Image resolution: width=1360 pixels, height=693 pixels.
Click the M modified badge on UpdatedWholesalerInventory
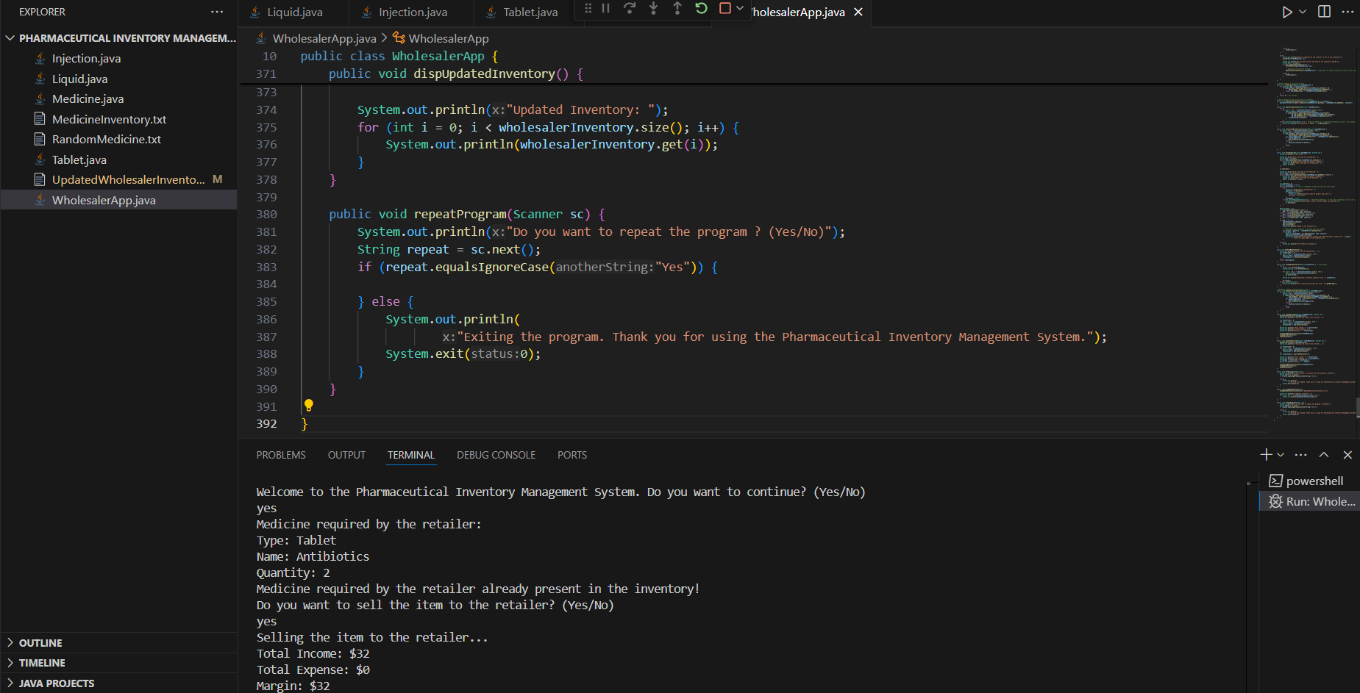point(218,179)
